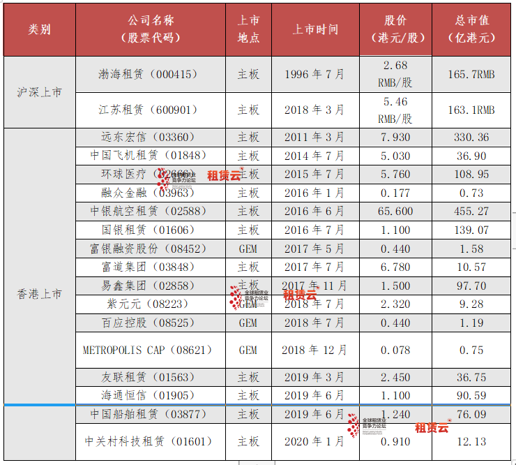Select the 百应控股（08525） cell
This screenshot has height=465, width=516.
tap(151, 323)
